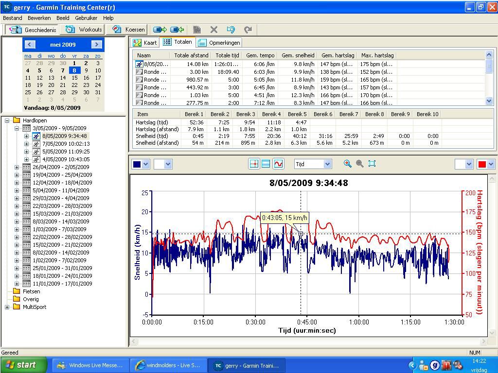Open the Bestand menu

(x=13, y=18)
